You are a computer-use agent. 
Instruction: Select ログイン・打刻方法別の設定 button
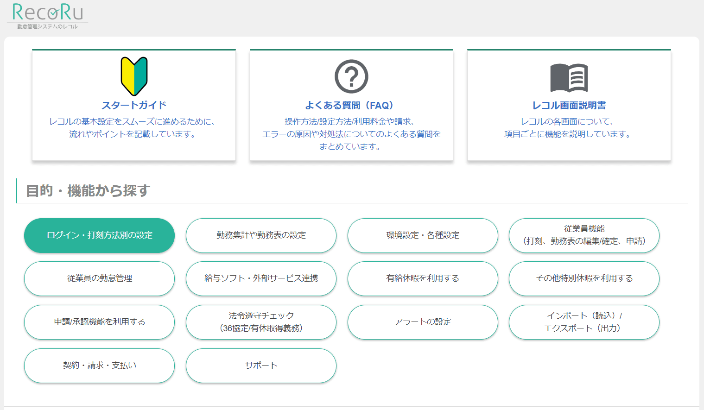point(99,235)
